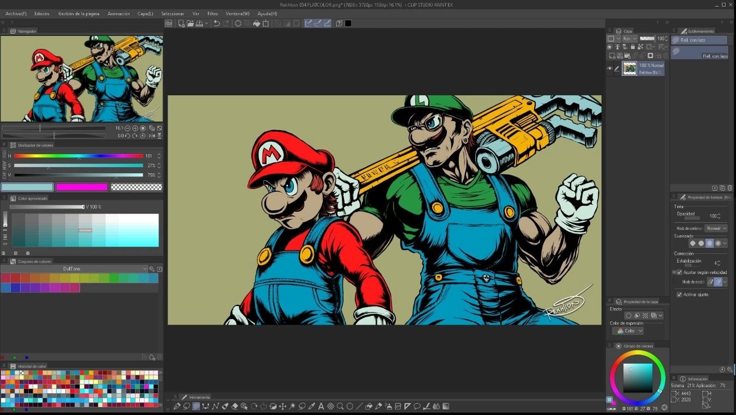Collapse 'Ajustar según velocidad' section expander
Image resolution: width=736 pixels, height=415 pixels.
click(x=674, y=272)
